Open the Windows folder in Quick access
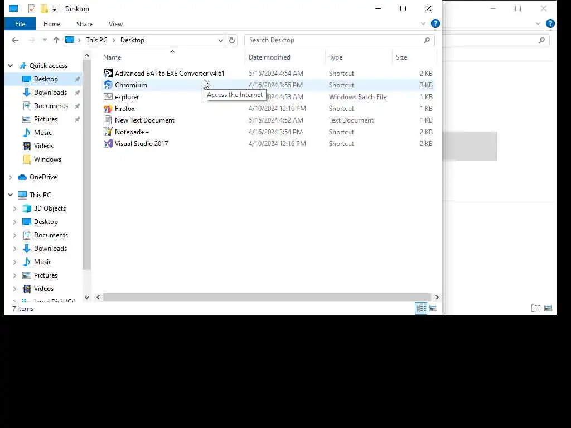Image resolution: width=571 pixels, height=428 pixels. coord(47,159)
